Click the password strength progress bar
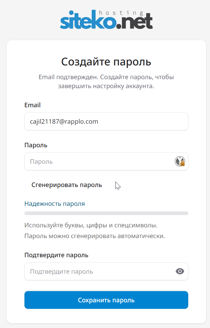The image size is (210, 328). 106,213
